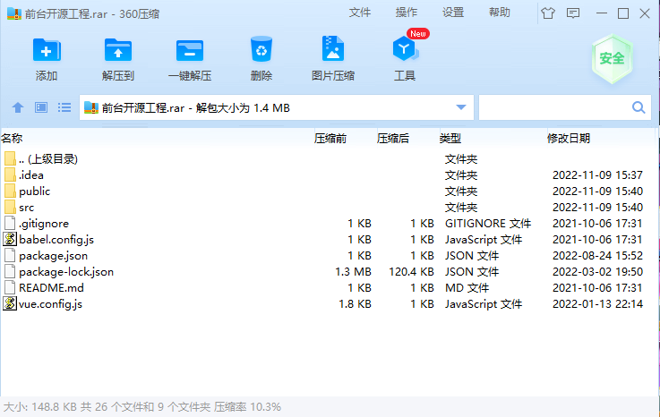660x417 pixels.
Task: Select the src folder icon
Action: (10, 207)
